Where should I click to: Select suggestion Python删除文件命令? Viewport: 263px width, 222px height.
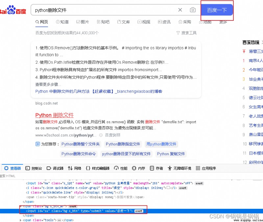(x=79, y=154)
